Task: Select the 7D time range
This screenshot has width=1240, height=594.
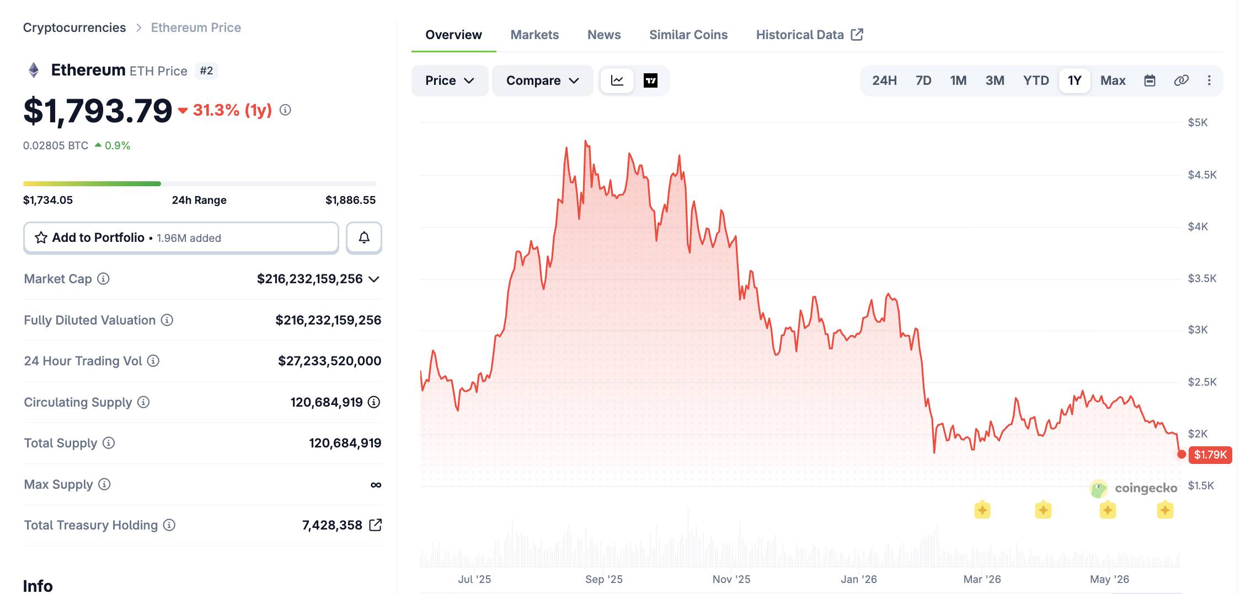Action: (x=923, y=80)
